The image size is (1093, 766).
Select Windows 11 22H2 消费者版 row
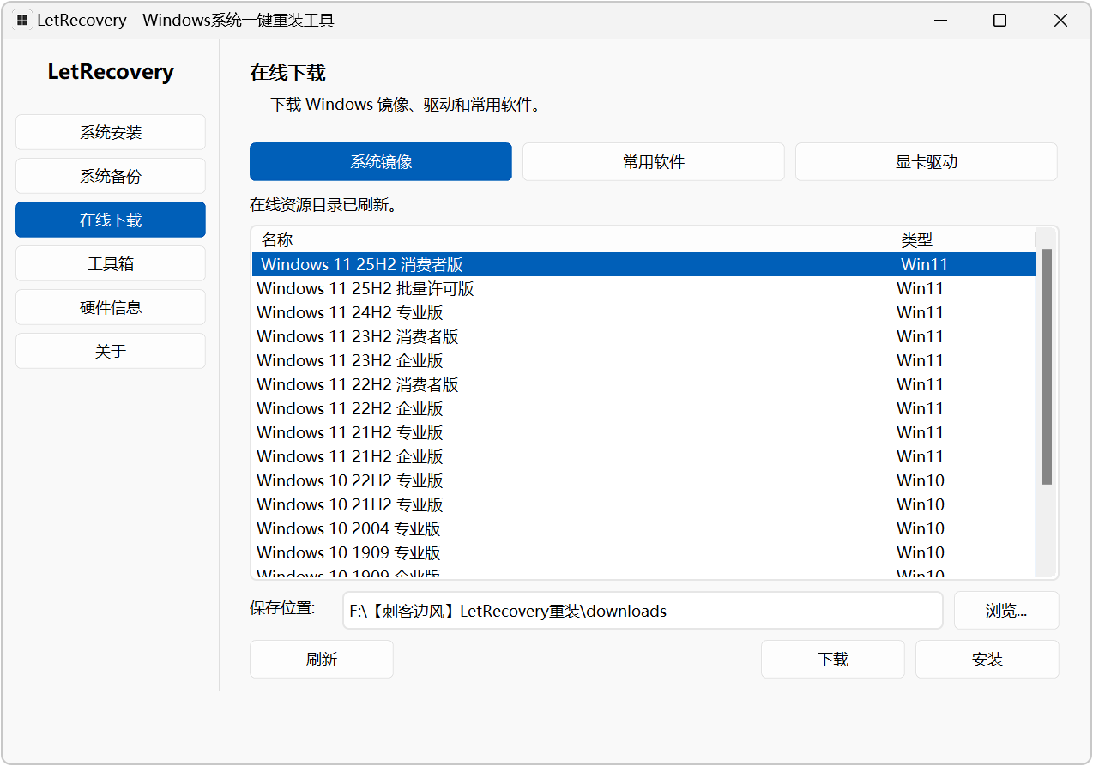pyautogui.click(x=643, y=384)
